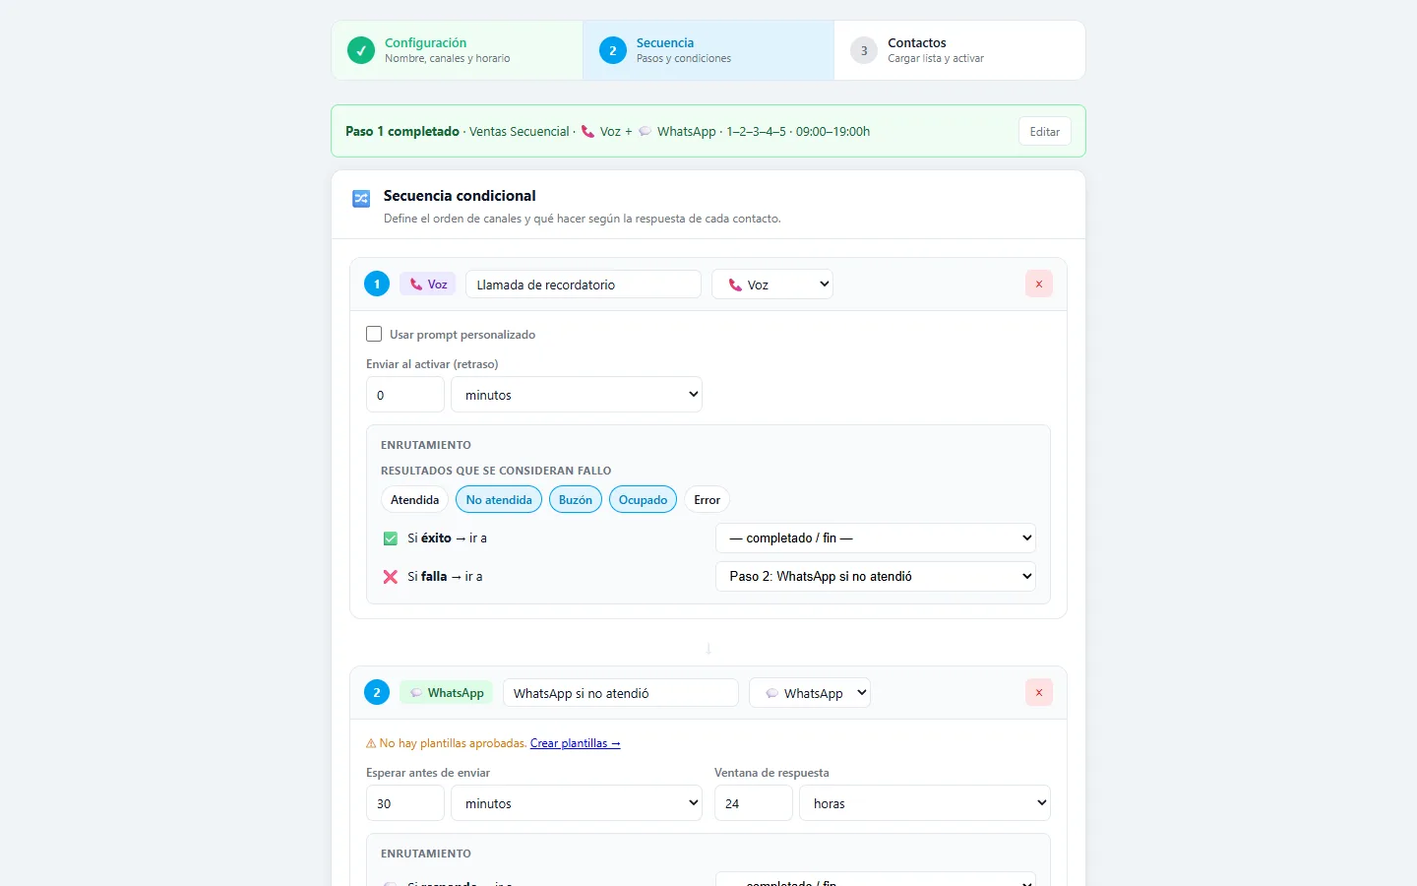The image size is (1417, 886).
Task: Click the Editar button in the completed banner
Action: (x=1045, y=131)
